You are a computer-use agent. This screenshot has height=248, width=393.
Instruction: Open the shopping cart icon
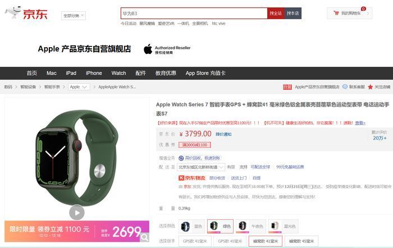pos(336,13)
